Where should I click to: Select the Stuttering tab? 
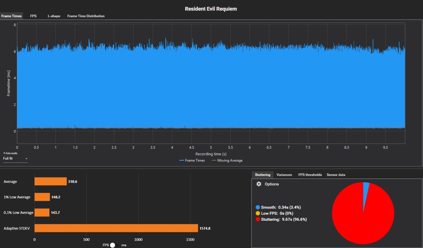(x=263, y=175)
